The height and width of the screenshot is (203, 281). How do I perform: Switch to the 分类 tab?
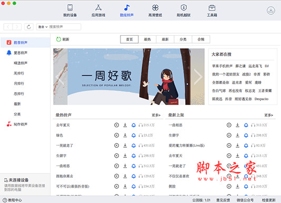click(x=183, y=39)
